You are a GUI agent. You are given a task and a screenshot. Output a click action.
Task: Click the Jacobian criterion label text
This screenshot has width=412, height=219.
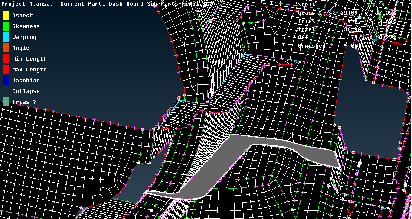pyautogui.click(x=26, y=81)
